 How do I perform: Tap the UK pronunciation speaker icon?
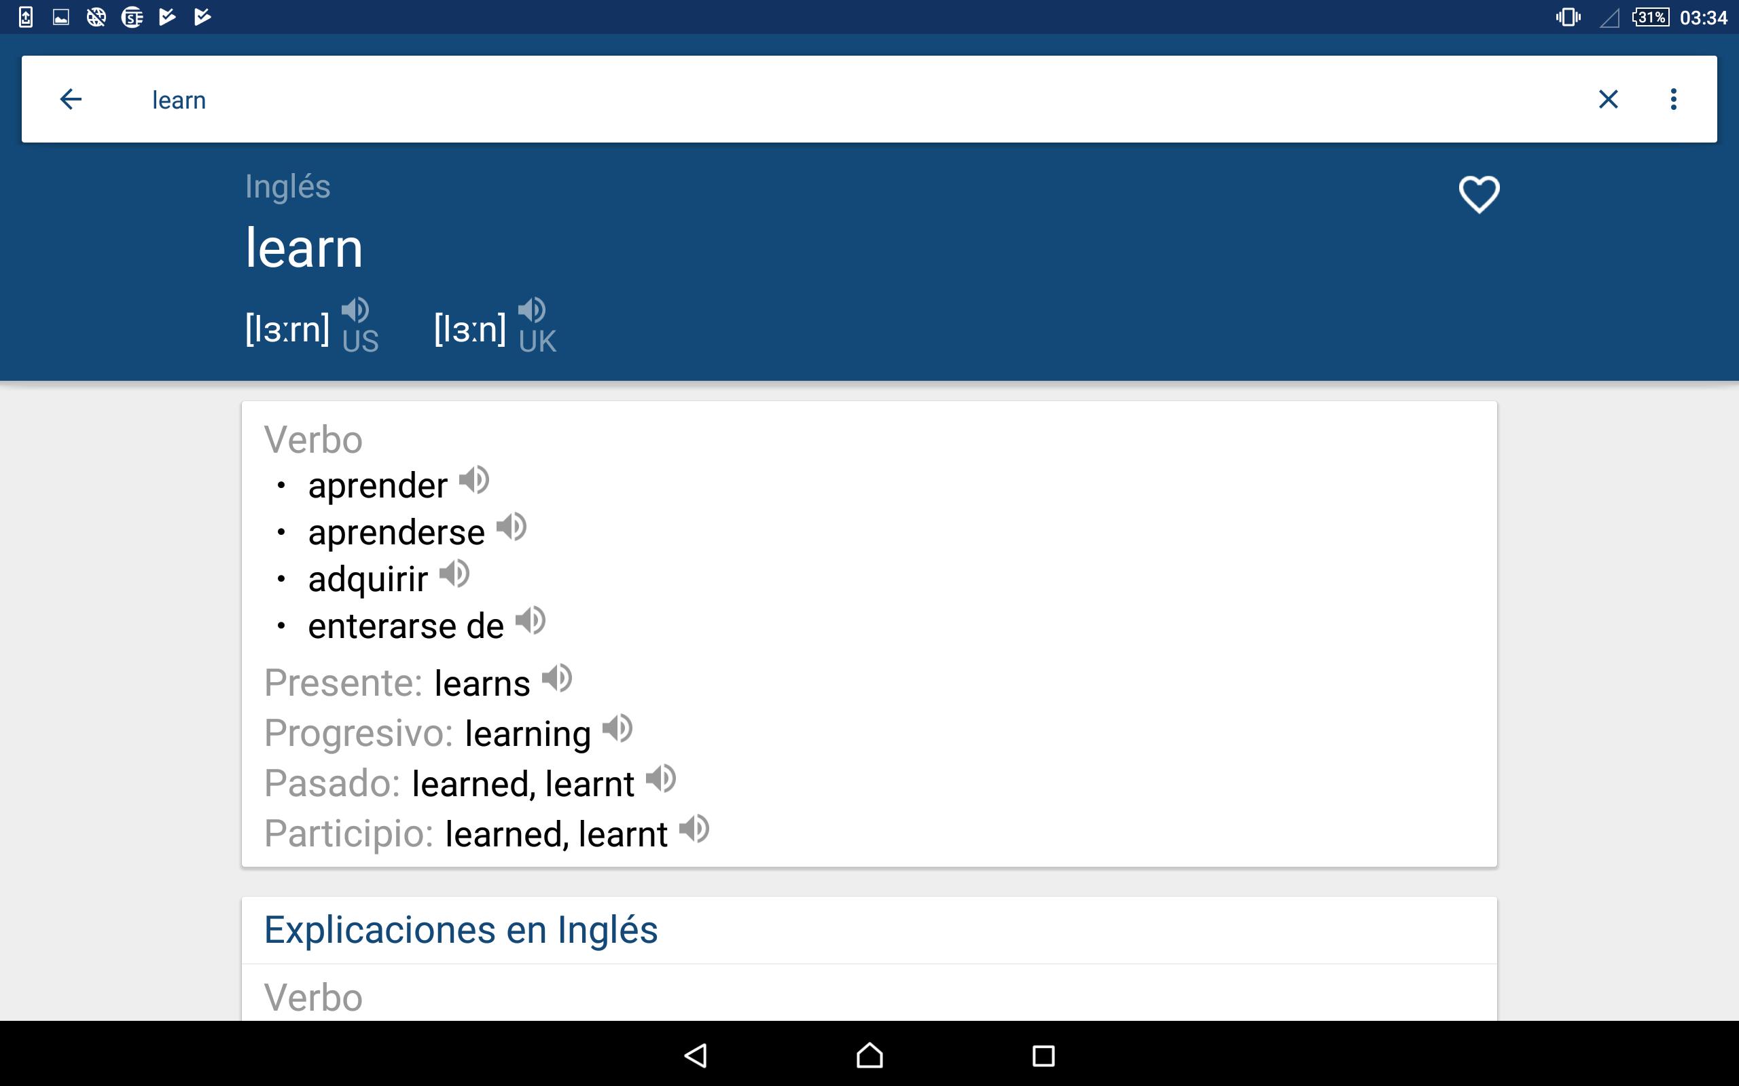pos(530,312)
